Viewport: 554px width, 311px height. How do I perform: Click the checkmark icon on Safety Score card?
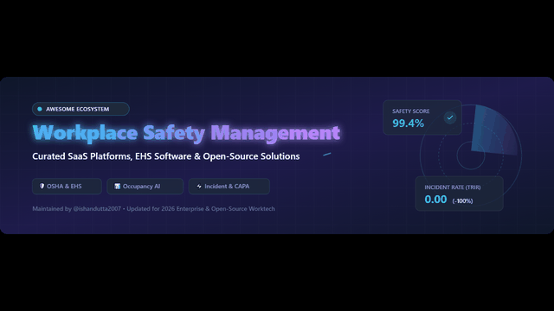(x=450, y=117)
